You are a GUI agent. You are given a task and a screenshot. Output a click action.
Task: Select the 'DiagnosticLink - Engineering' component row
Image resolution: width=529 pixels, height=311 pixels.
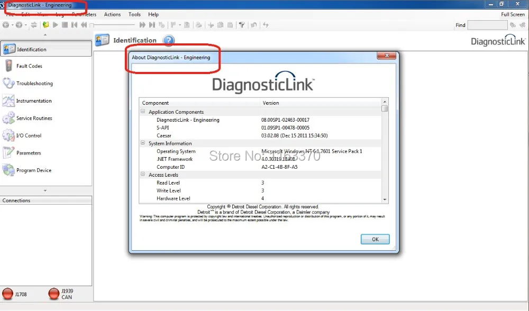pos(260,120)
